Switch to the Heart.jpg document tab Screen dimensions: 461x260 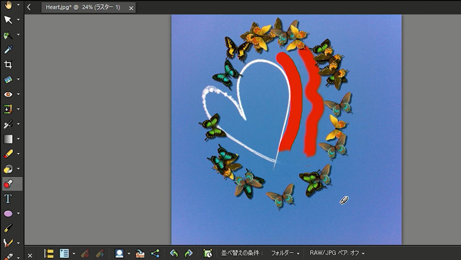point(83,7)
